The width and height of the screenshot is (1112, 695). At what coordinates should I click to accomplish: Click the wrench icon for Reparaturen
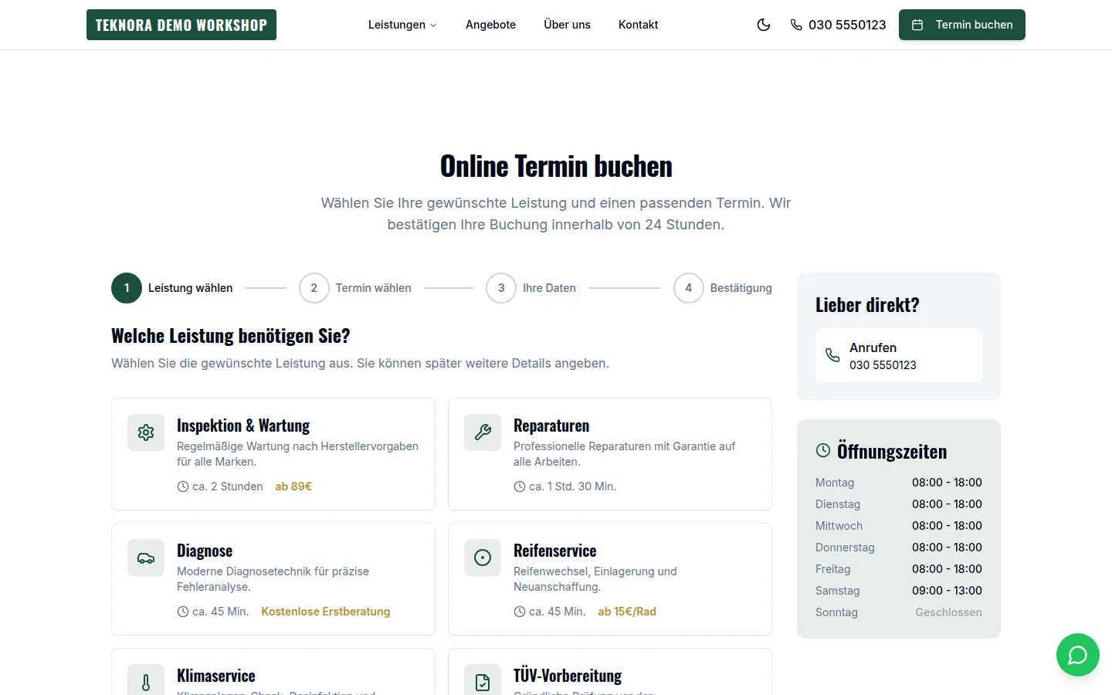[x=483, y=432]
